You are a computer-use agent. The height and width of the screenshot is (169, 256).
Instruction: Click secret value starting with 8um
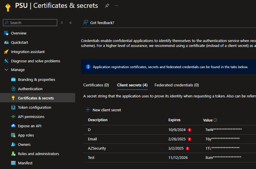point(223,158)
